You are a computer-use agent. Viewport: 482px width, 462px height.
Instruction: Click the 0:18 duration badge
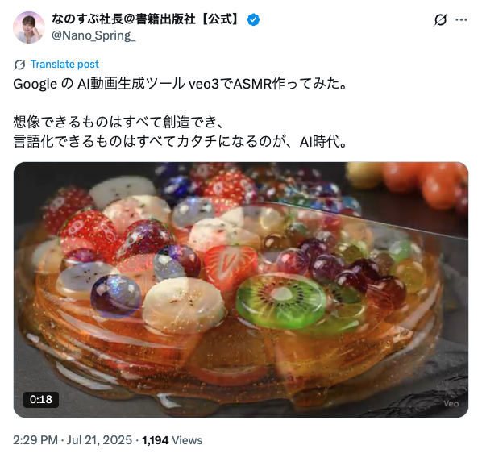click(x=41, y=400)
